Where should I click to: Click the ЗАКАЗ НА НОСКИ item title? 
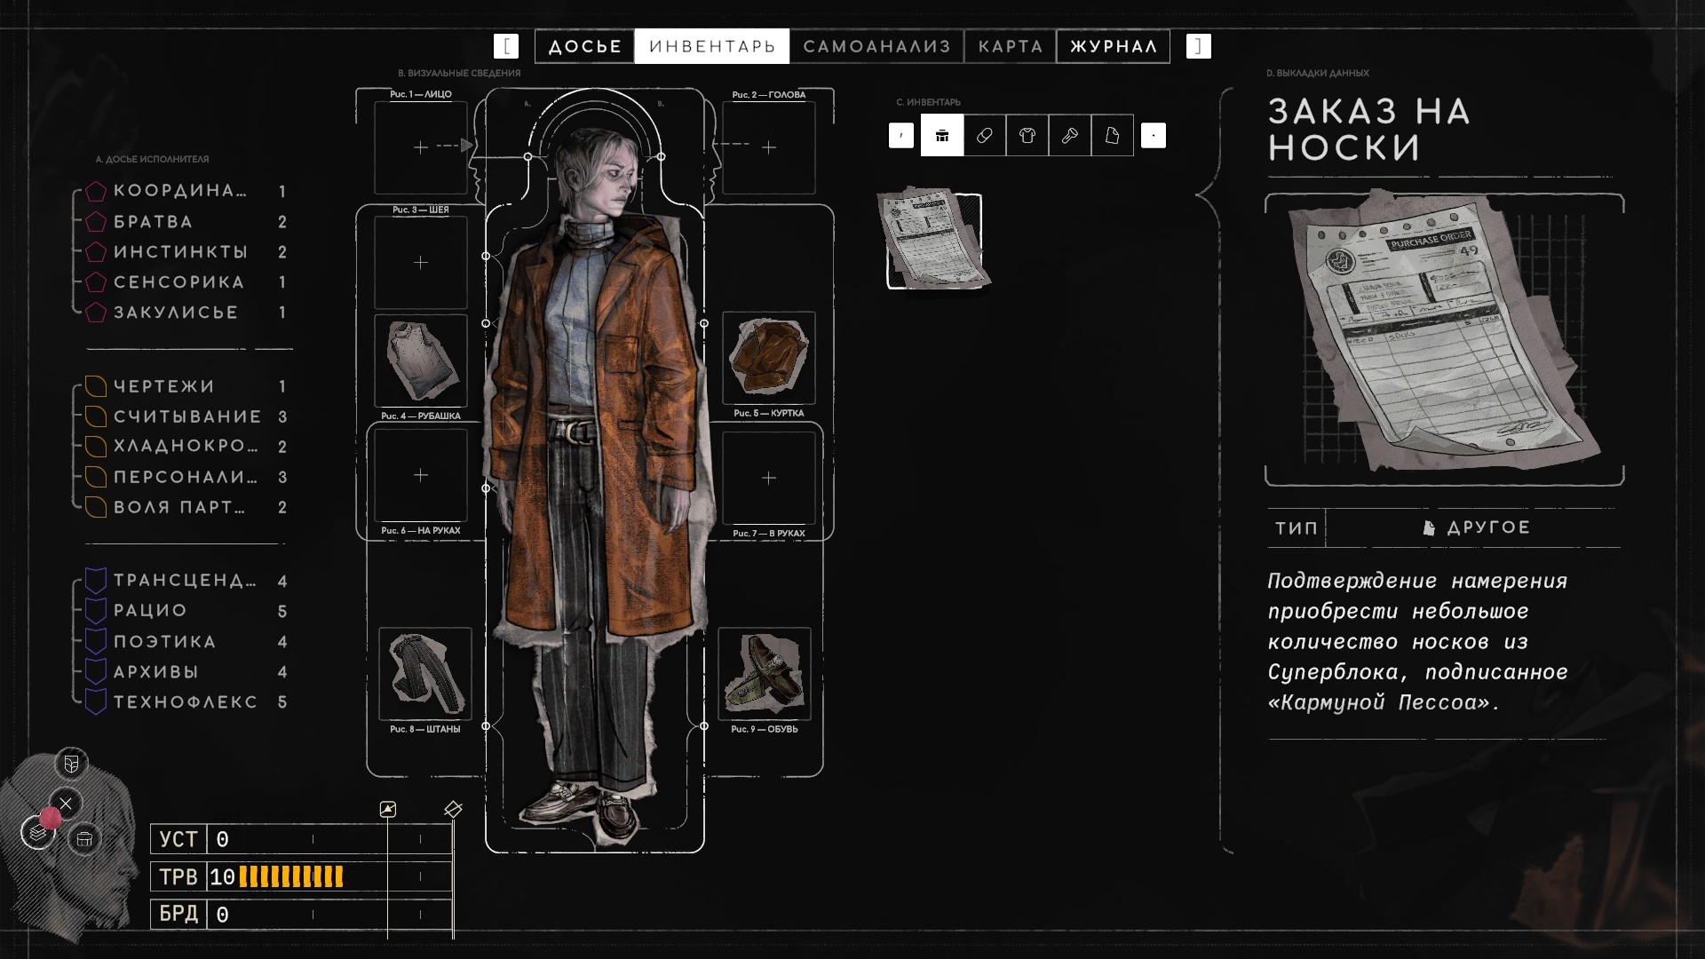(1368, 130)
